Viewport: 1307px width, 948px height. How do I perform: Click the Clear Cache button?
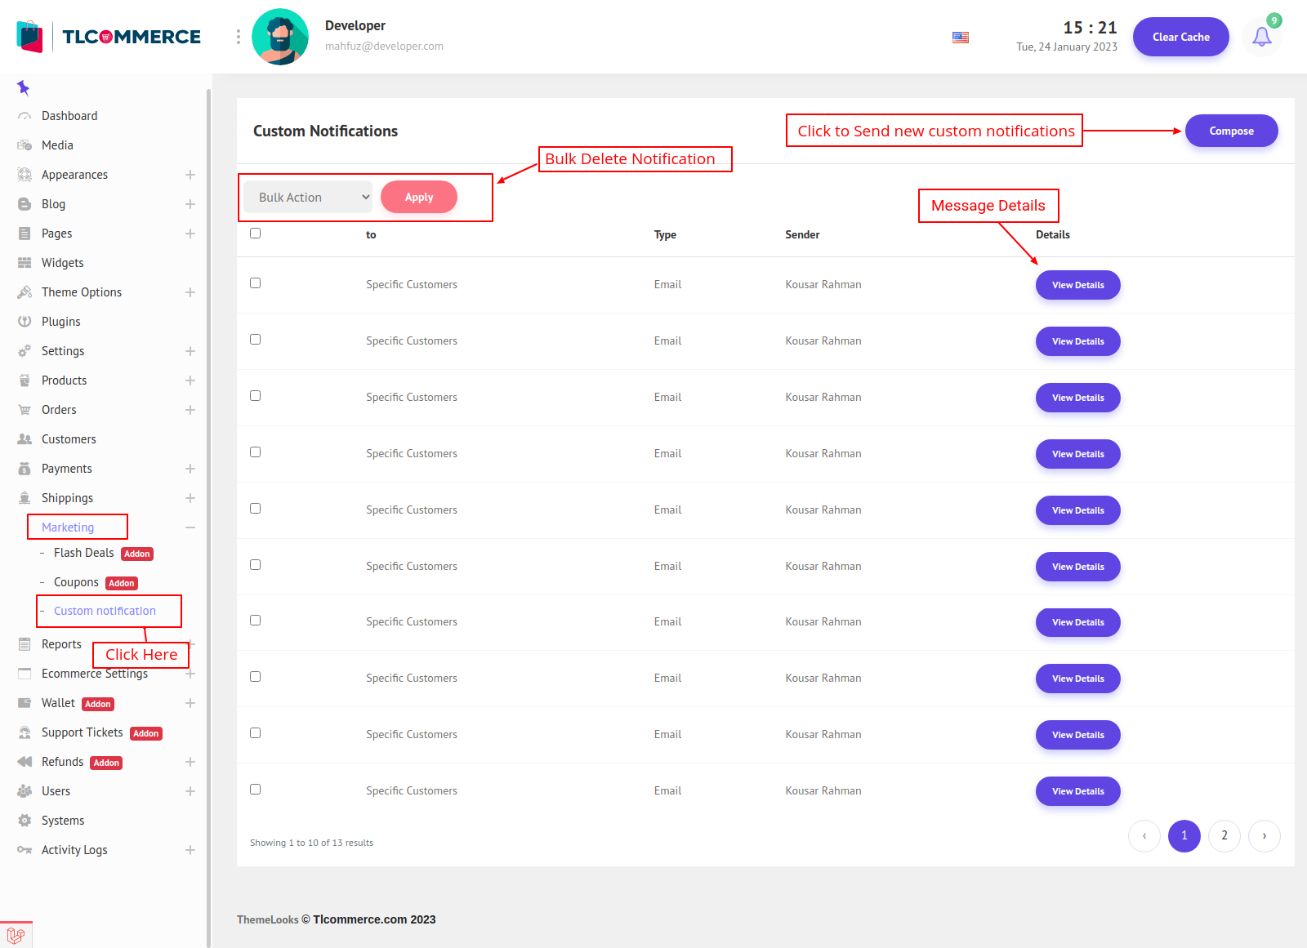pyautogui.click(x=1180, y=37)
